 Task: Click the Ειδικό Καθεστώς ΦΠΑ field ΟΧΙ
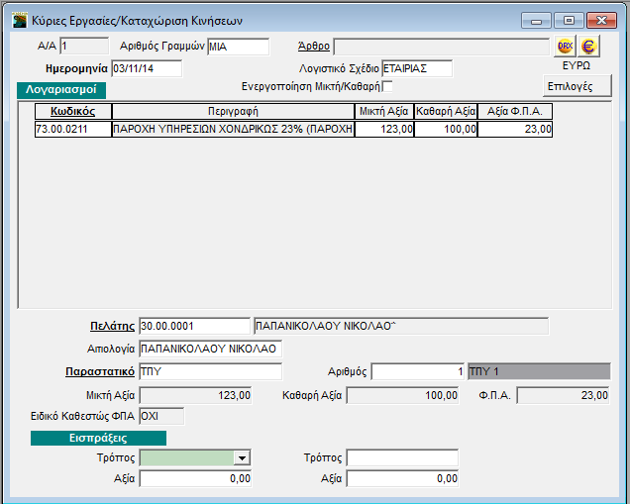[x=161, y=416]
